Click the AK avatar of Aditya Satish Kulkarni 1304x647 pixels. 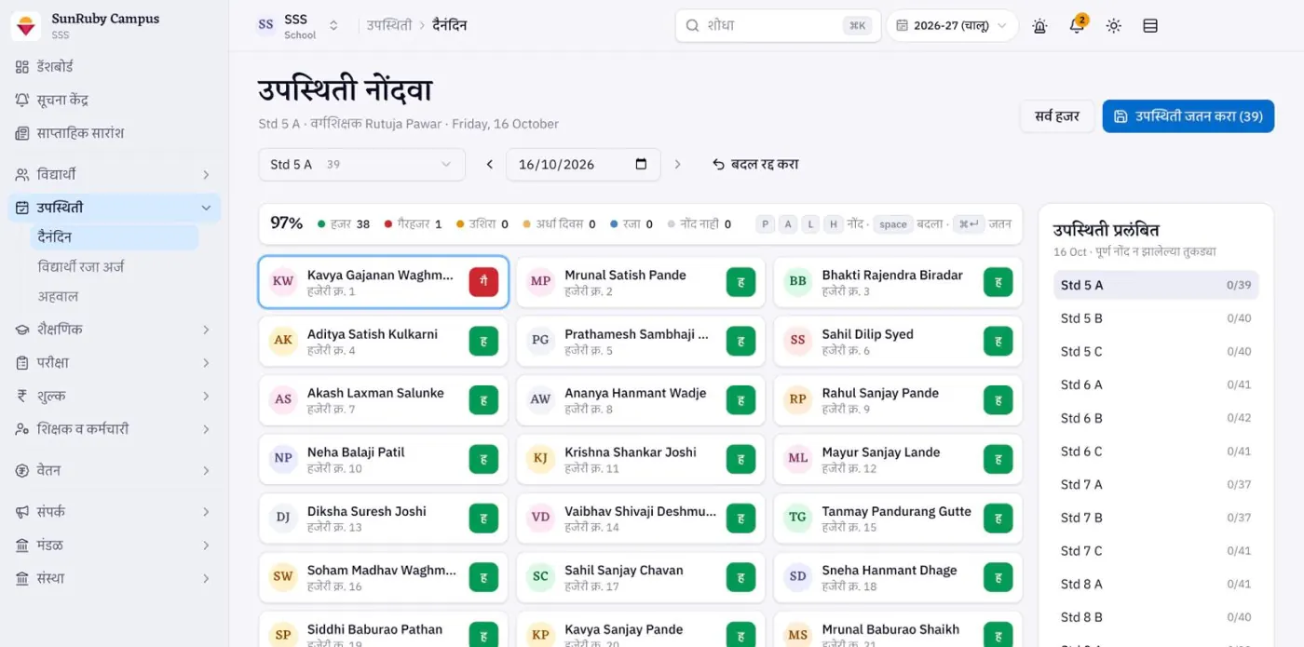pos(283,340)
